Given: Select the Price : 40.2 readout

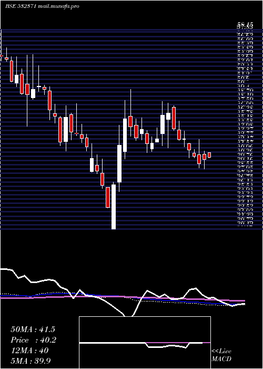Looking at the screenshot, I should 33,340.
